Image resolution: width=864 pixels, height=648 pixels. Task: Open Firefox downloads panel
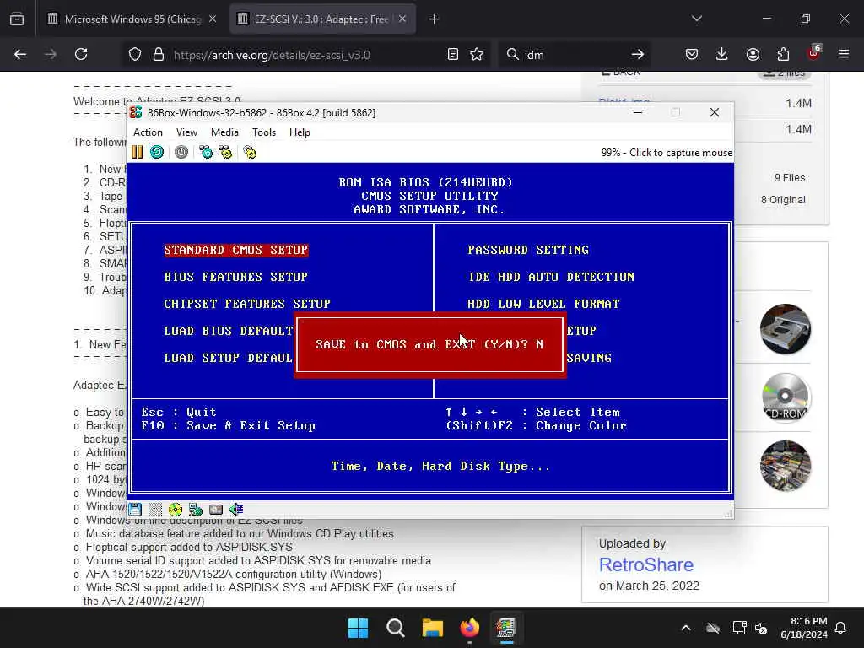722,54
